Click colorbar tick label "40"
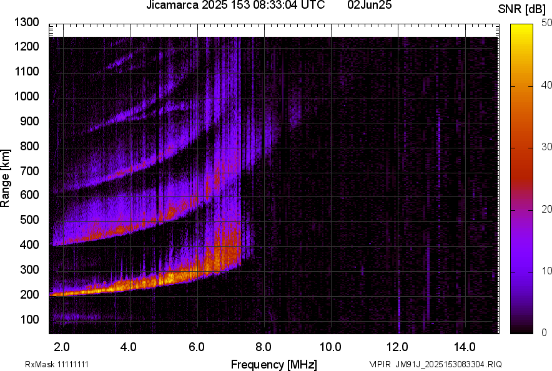Screen dimensions: 552x371 (x=546, y=85)
